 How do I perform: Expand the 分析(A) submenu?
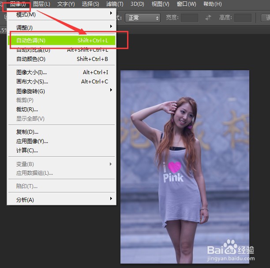61,200
